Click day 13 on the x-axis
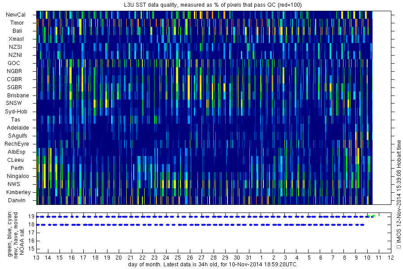The height and width of the screenshot is (269, 403). [x=36, y=258]
